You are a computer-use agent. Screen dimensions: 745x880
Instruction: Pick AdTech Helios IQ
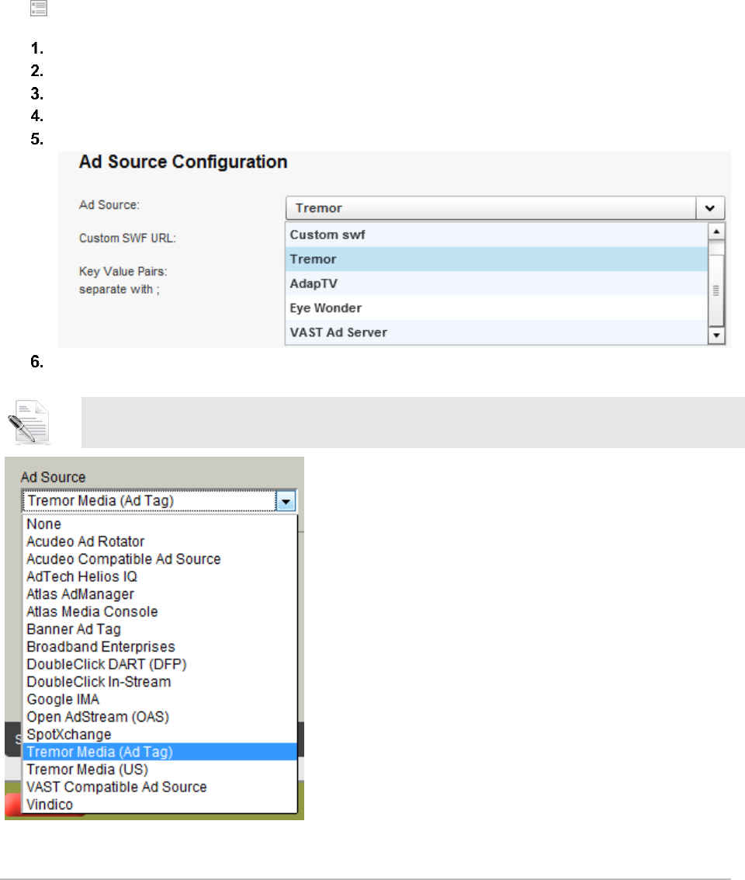click(160, 576)
